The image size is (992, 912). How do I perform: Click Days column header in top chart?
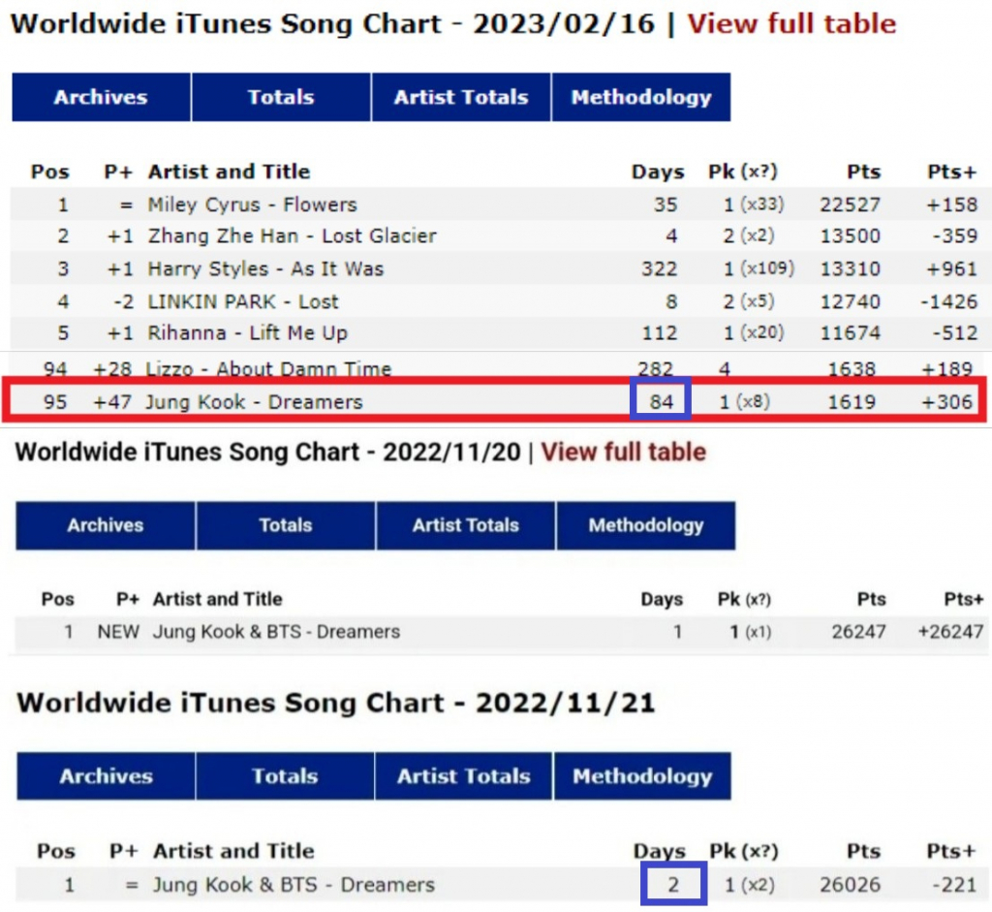[x=658, y=173]
